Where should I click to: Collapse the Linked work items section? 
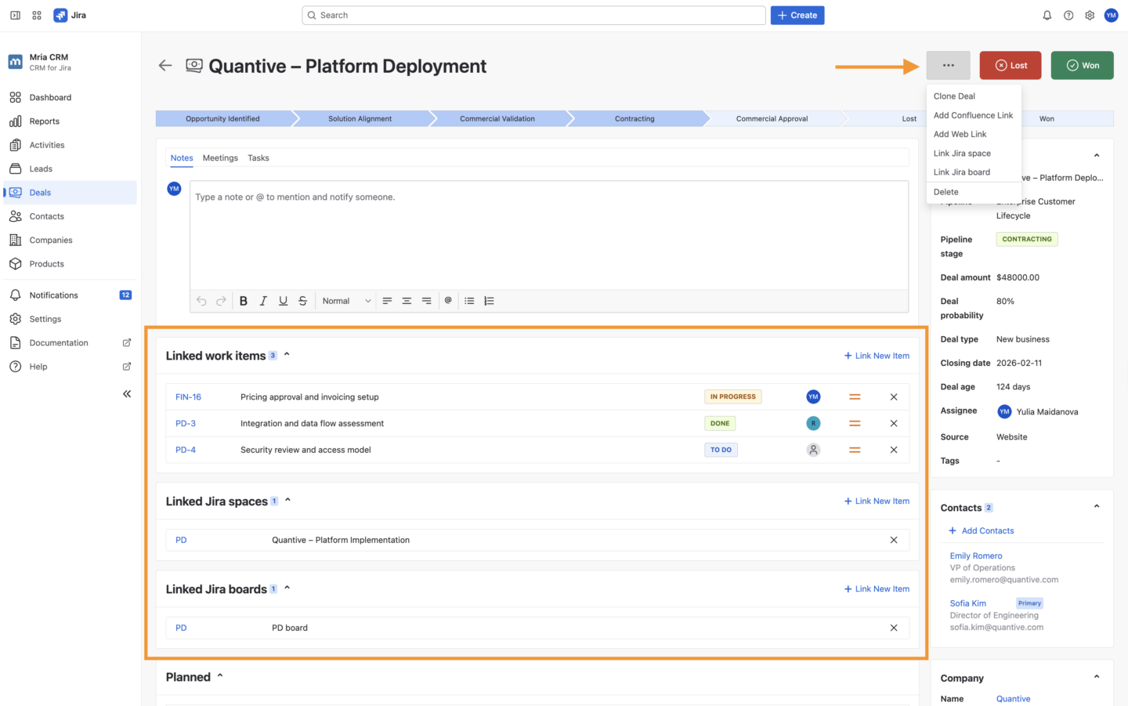[287, 354]
